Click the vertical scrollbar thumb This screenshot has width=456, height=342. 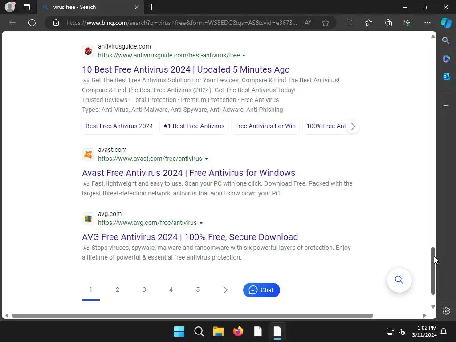433,271
